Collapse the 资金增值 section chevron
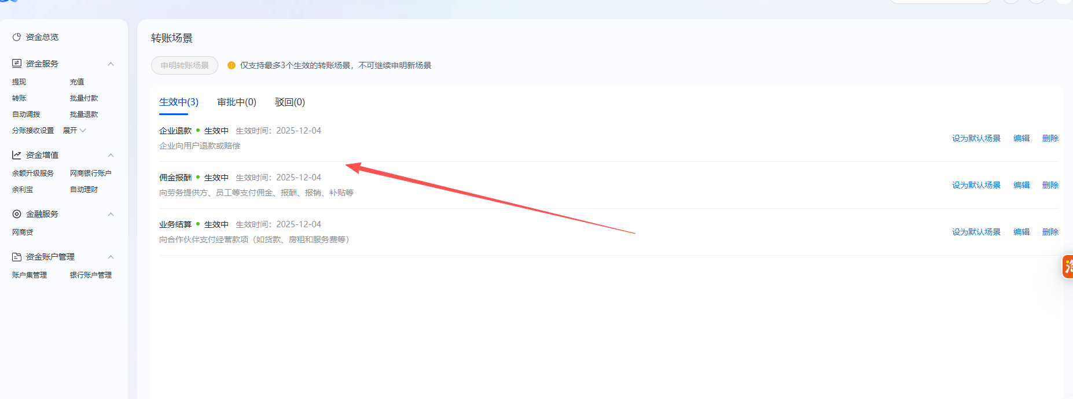The width and height of the screenshot is (1073, 399). click(111, 155)
